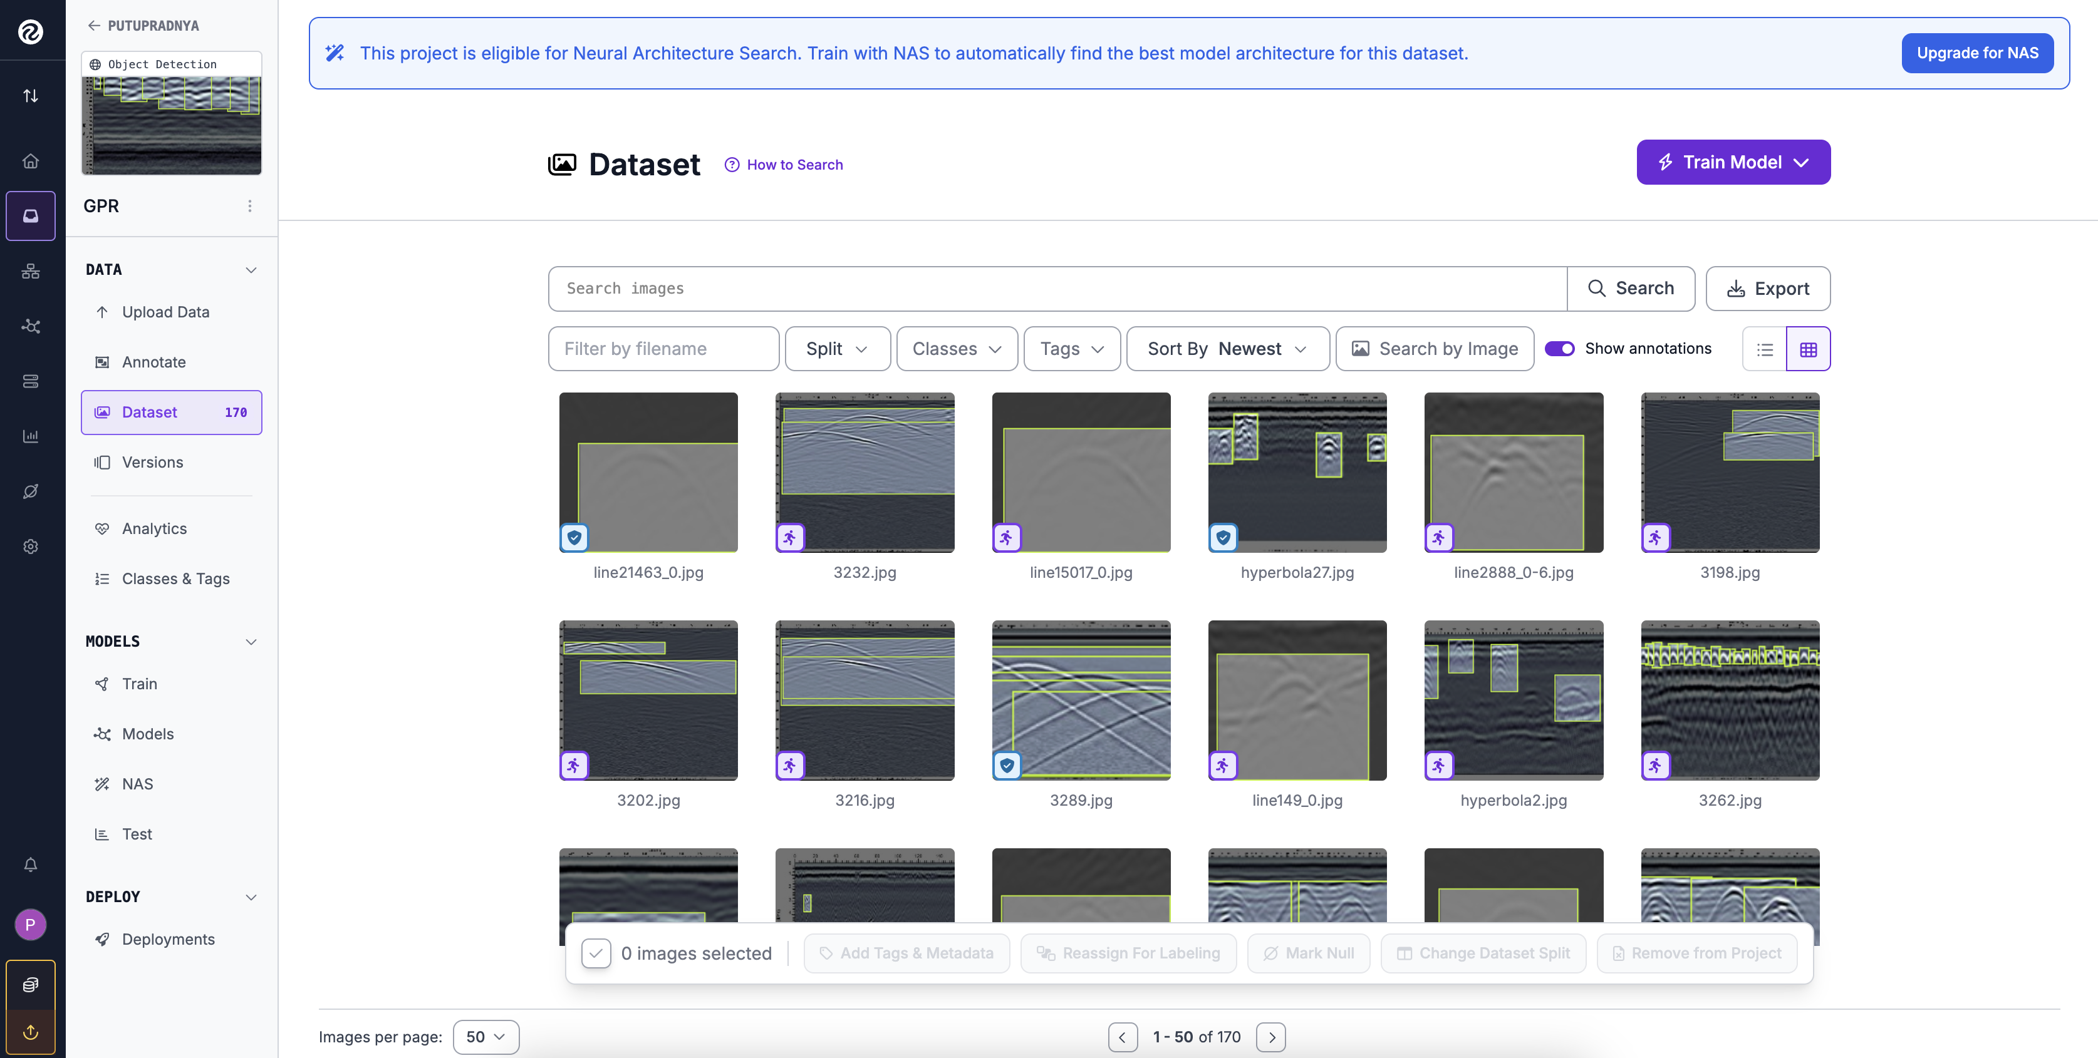
Task: Toggle Show annotations switch
Action: pos(1560,348)
